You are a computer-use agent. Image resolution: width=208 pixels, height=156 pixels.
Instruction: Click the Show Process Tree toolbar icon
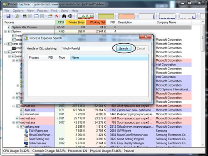pos(30,16)
